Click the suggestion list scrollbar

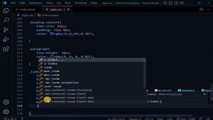(144, 73)
